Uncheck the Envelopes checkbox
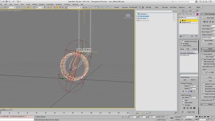Image resolution: width=215 pixels, height=121 pixels. [181, 43]
